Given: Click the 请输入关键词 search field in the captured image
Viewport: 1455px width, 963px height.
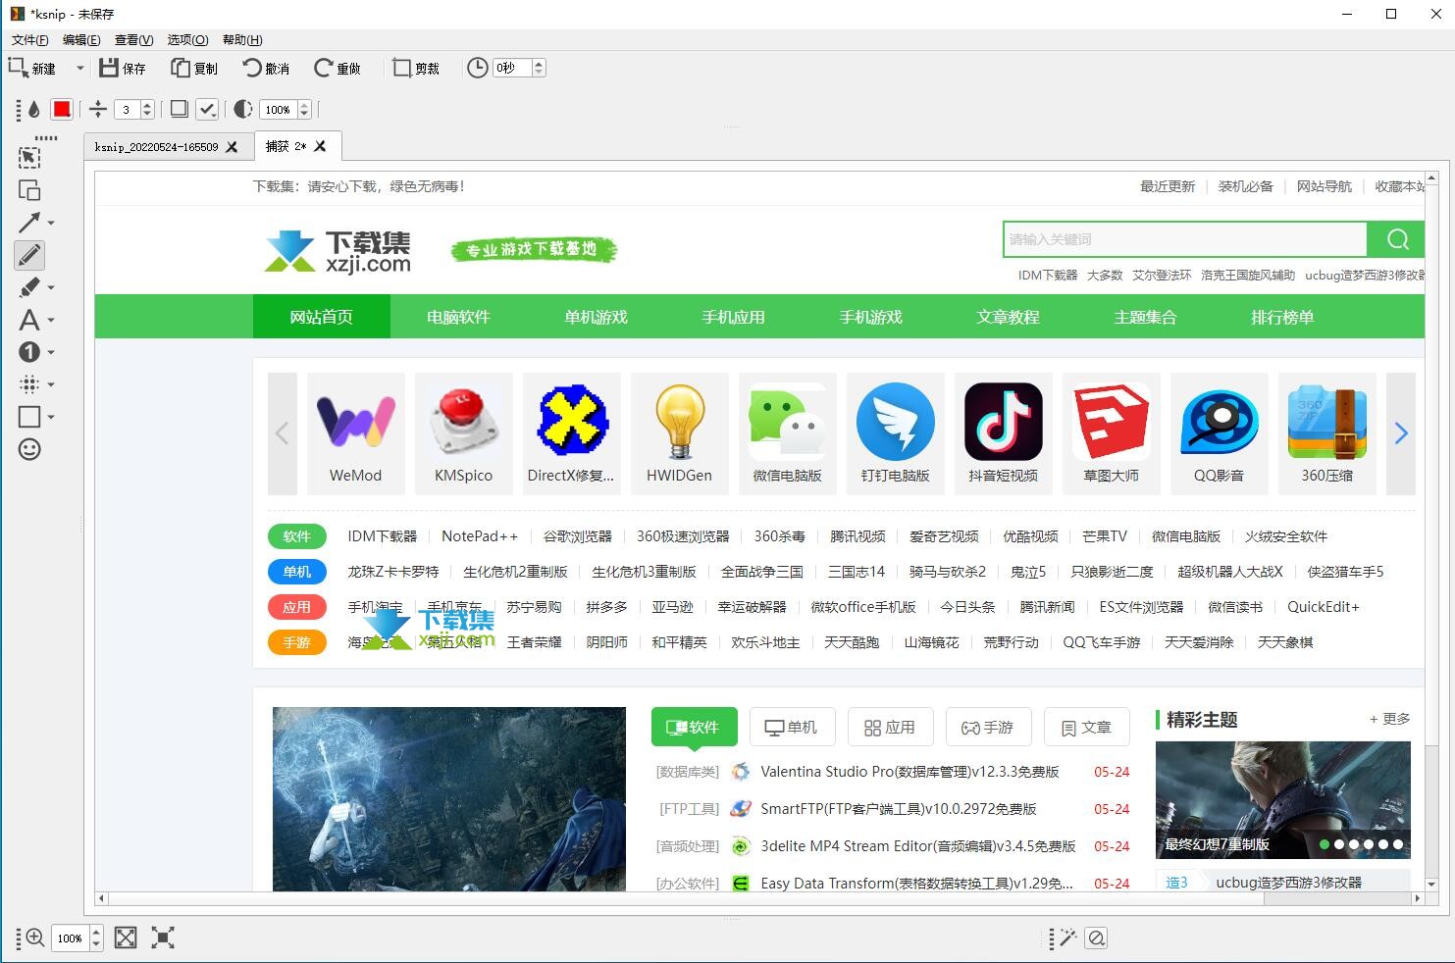Looking at the screenshot, I should (1184, 238).
